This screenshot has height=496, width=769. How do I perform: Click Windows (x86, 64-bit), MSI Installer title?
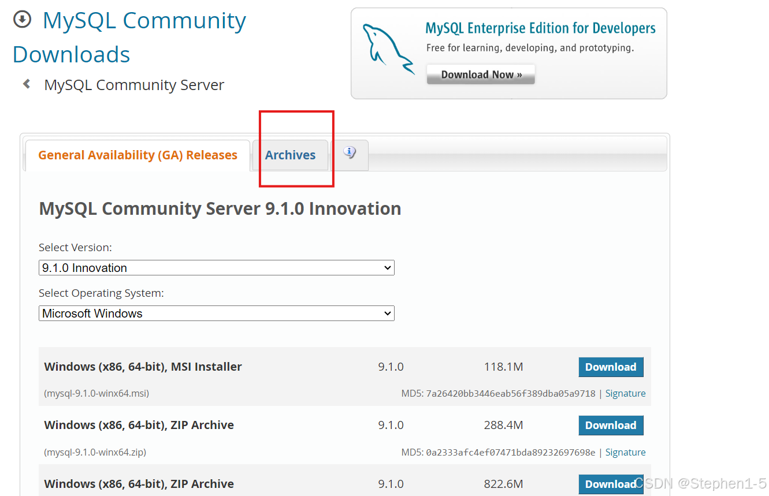tap(143, 367)
